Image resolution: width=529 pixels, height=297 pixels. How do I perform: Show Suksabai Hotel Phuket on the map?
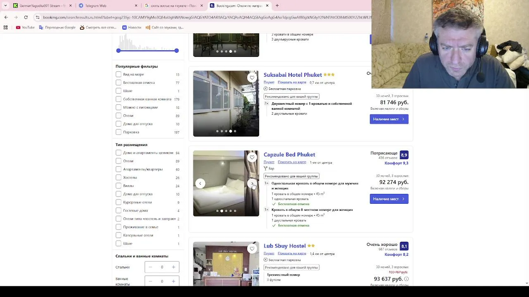point(292,82)
